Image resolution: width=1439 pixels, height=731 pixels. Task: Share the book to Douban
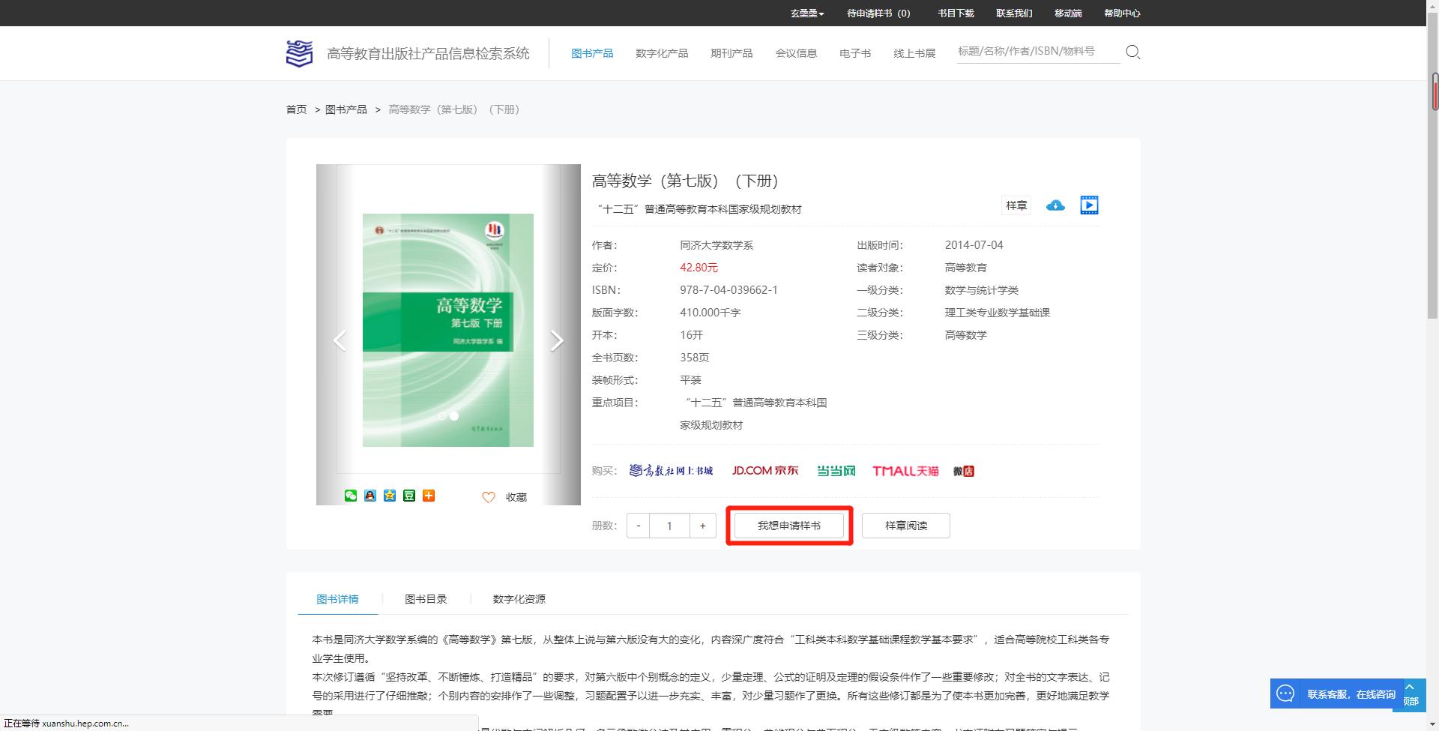point(408,496)
